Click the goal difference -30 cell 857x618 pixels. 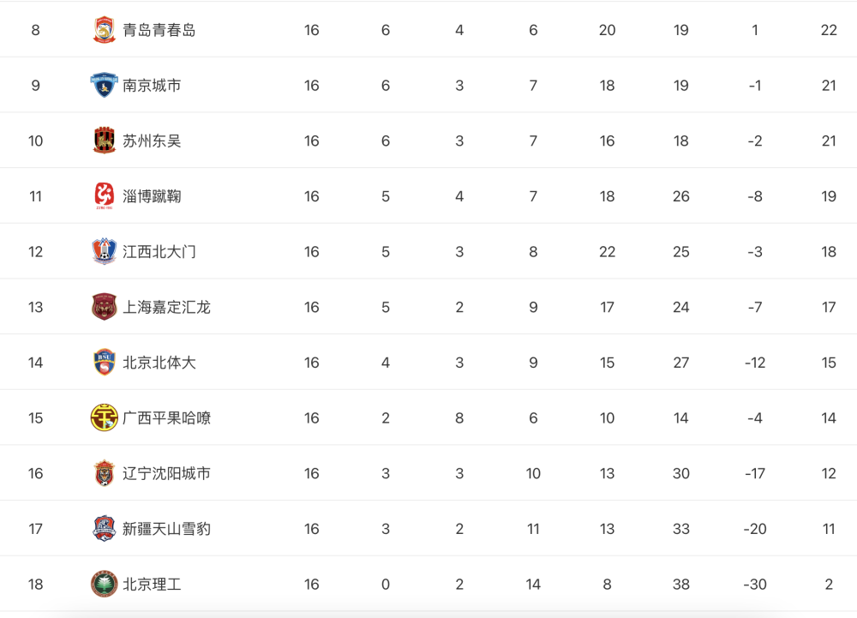click(755, 584)
